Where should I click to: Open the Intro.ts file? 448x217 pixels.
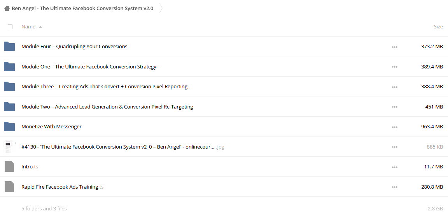click(x=30, y=167)
